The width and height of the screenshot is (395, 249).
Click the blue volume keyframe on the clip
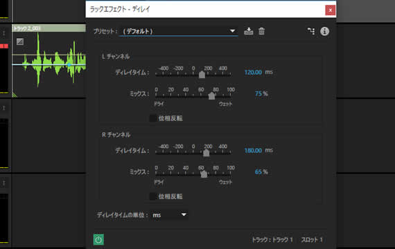(69, 64)
